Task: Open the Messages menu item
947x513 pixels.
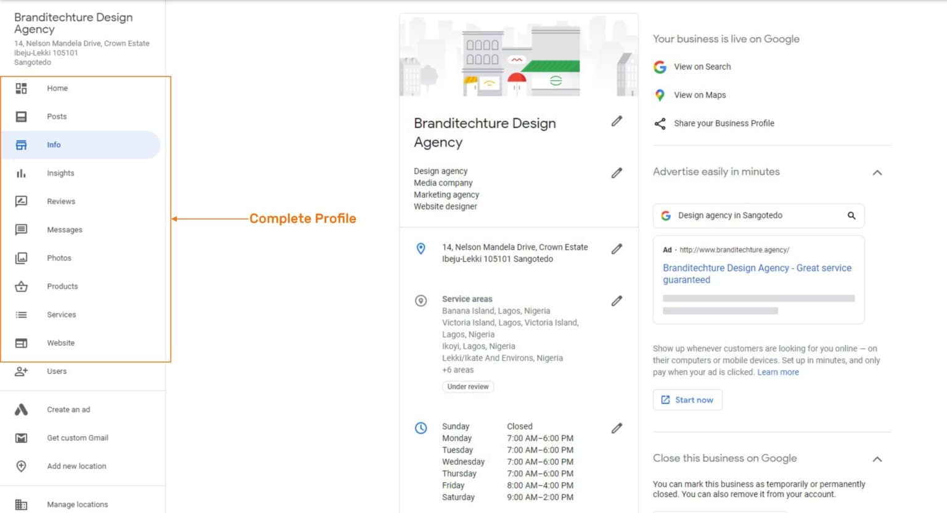Action: (81, 230)
